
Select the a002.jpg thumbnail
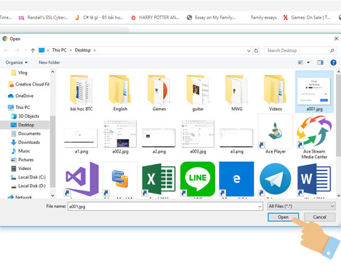[x=120, y=136]
